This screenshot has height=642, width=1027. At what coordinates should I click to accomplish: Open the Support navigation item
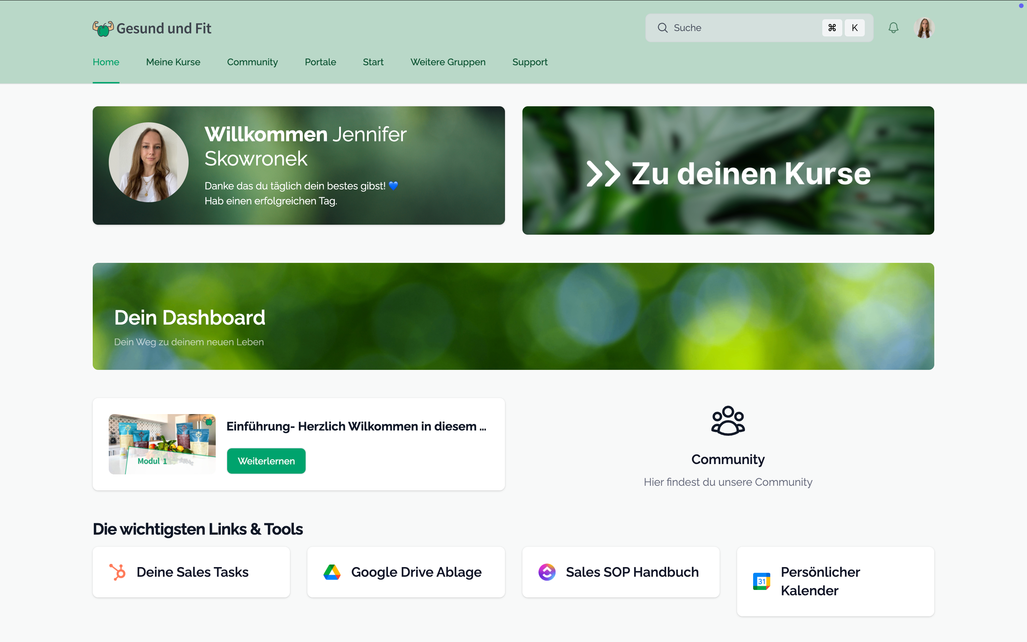click(530, 62)
